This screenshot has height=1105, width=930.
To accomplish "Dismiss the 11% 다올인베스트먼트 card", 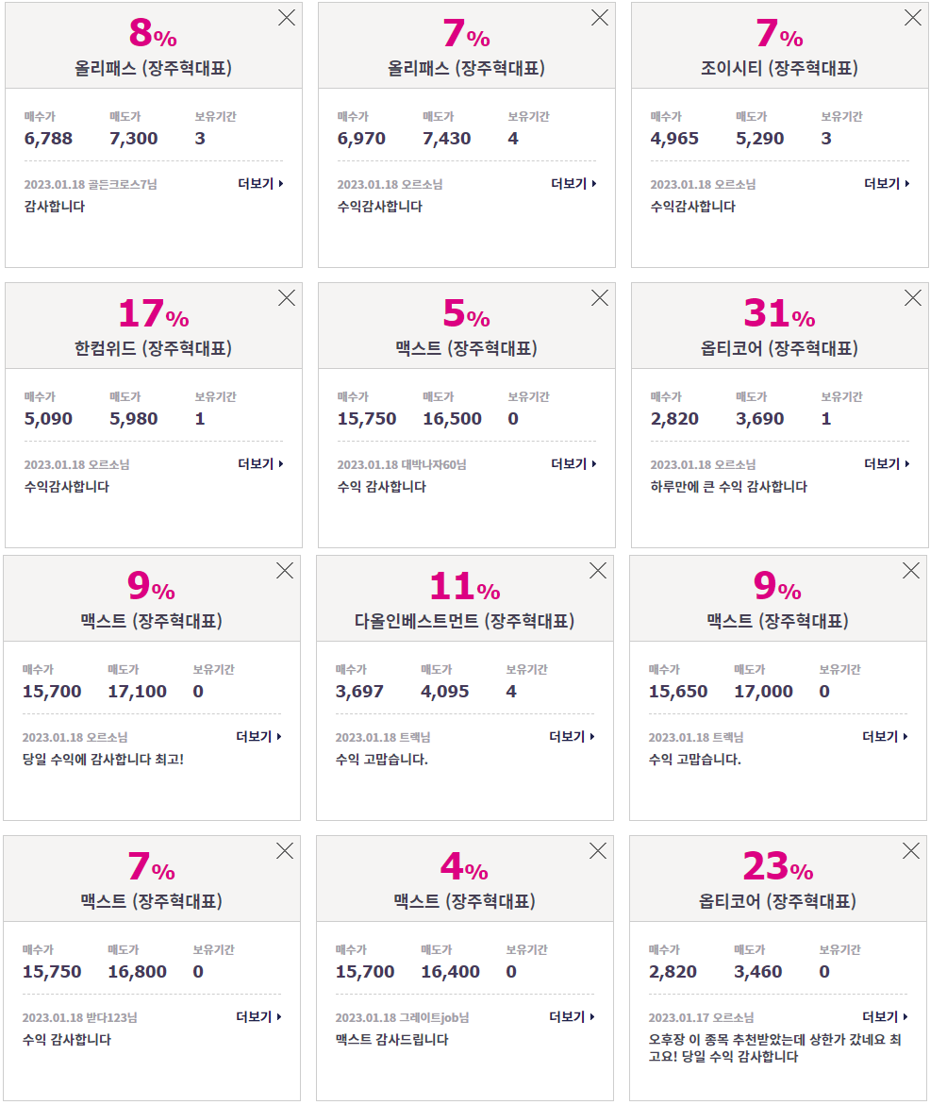I will pyautogui.click(x=598, y=571).
